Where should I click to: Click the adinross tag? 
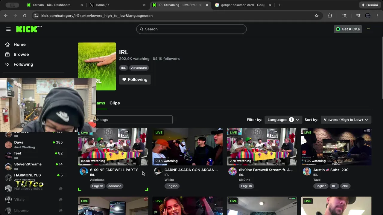[x=115, y=186]
